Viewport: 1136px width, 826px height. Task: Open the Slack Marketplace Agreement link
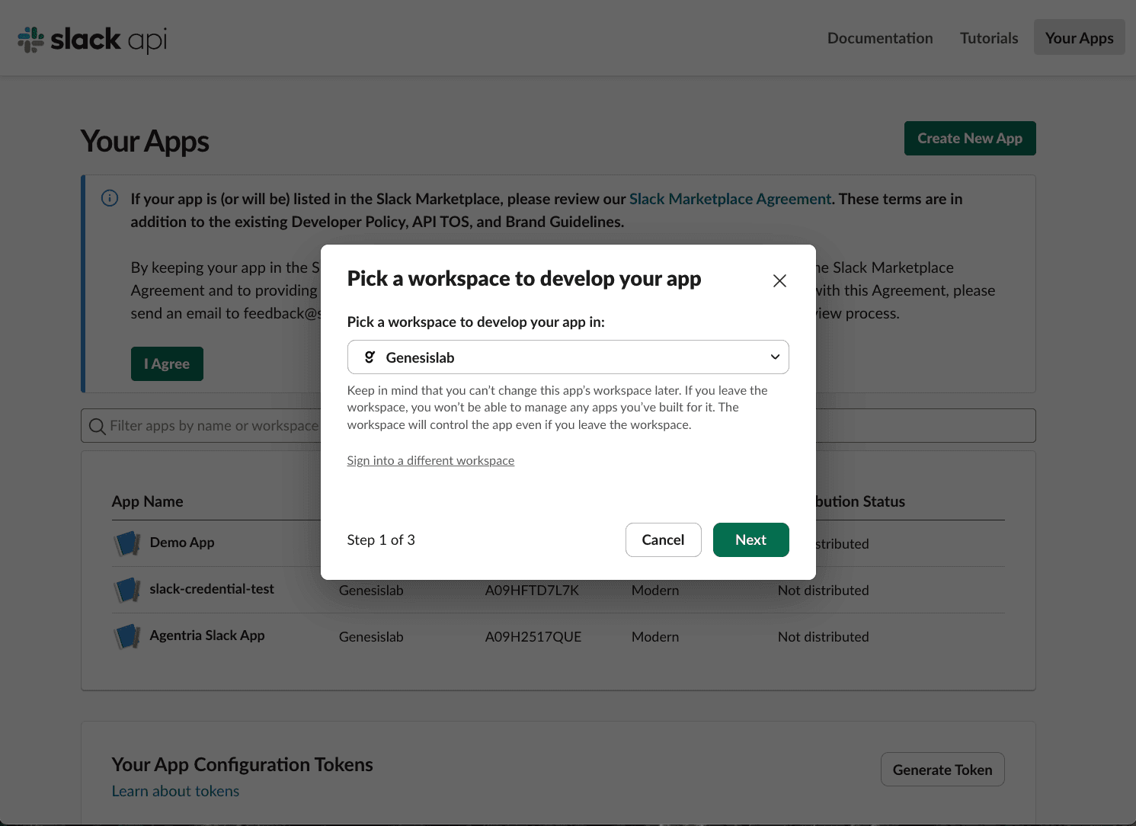click(730, 199)
